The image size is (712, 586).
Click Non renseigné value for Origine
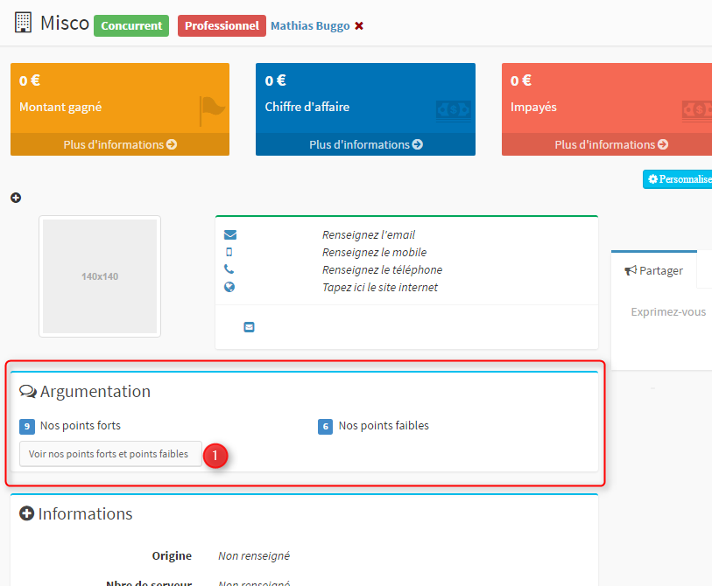coord(254,555)
